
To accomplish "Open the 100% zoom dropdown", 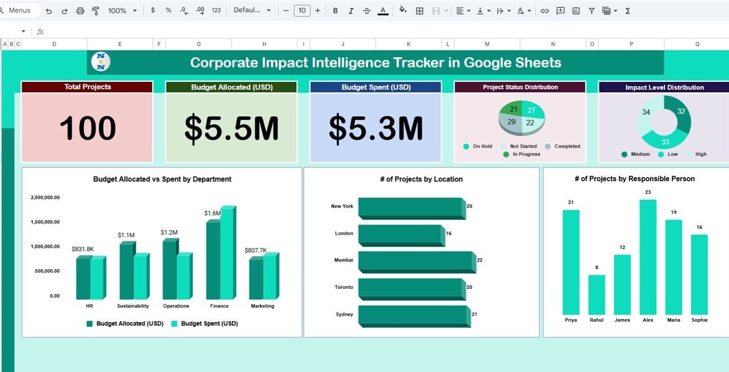I will [x=122, y=11].
